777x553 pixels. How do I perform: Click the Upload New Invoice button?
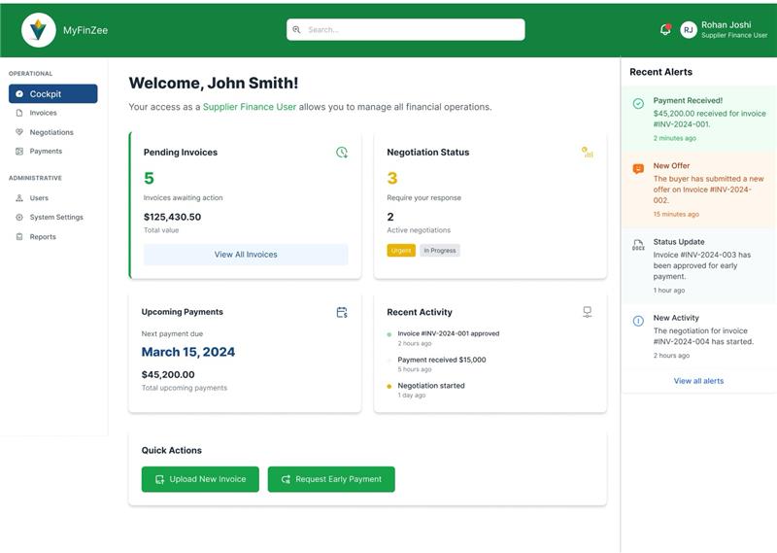[x=200, y=479]
